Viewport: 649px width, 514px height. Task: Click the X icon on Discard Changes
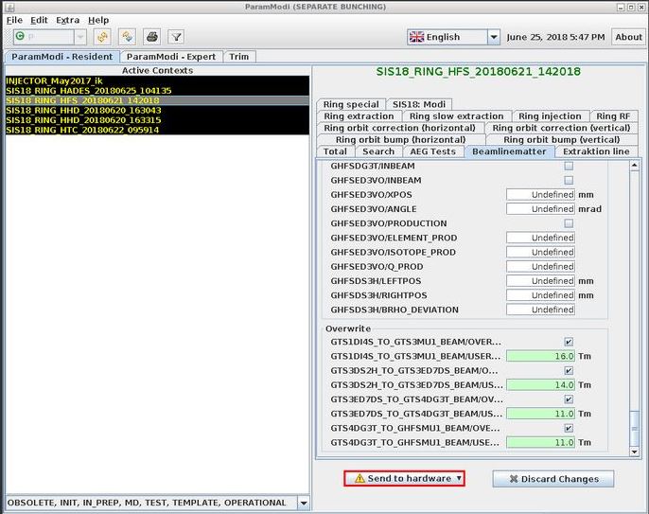click(x=514, y=479)
